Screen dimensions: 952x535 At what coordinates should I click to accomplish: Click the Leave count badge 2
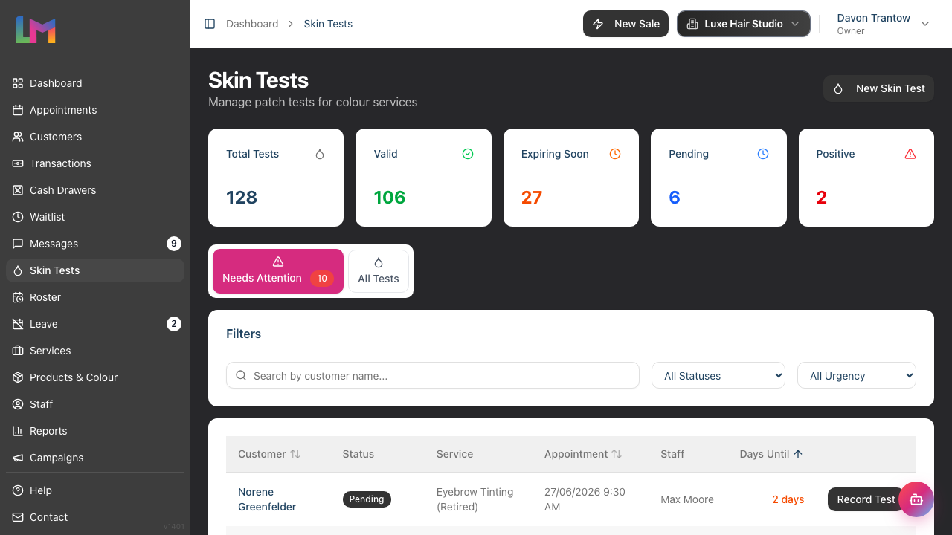tap(174, 324)
